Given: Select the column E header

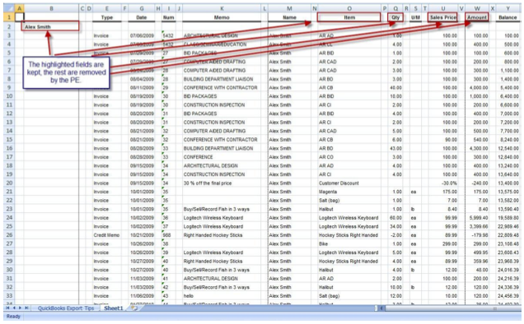Looking at the screenshot, I should coord(106,8).
